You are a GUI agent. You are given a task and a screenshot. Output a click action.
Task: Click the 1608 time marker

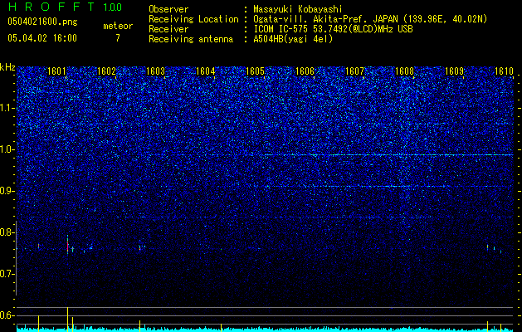(x=404, y=71)
